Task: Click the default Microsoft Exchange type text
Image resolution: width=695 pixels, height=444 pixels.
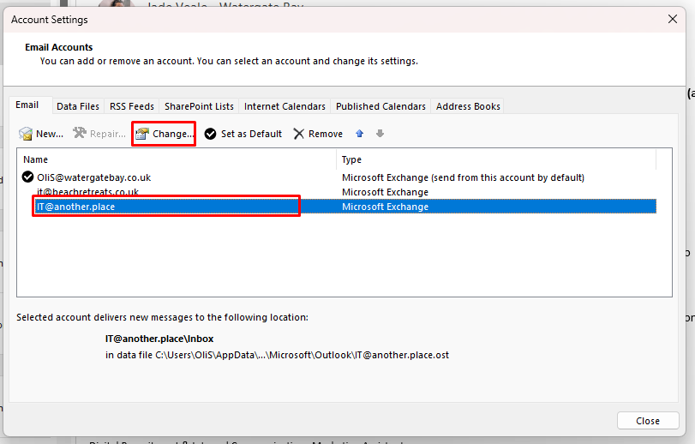Action: (463, 177)
